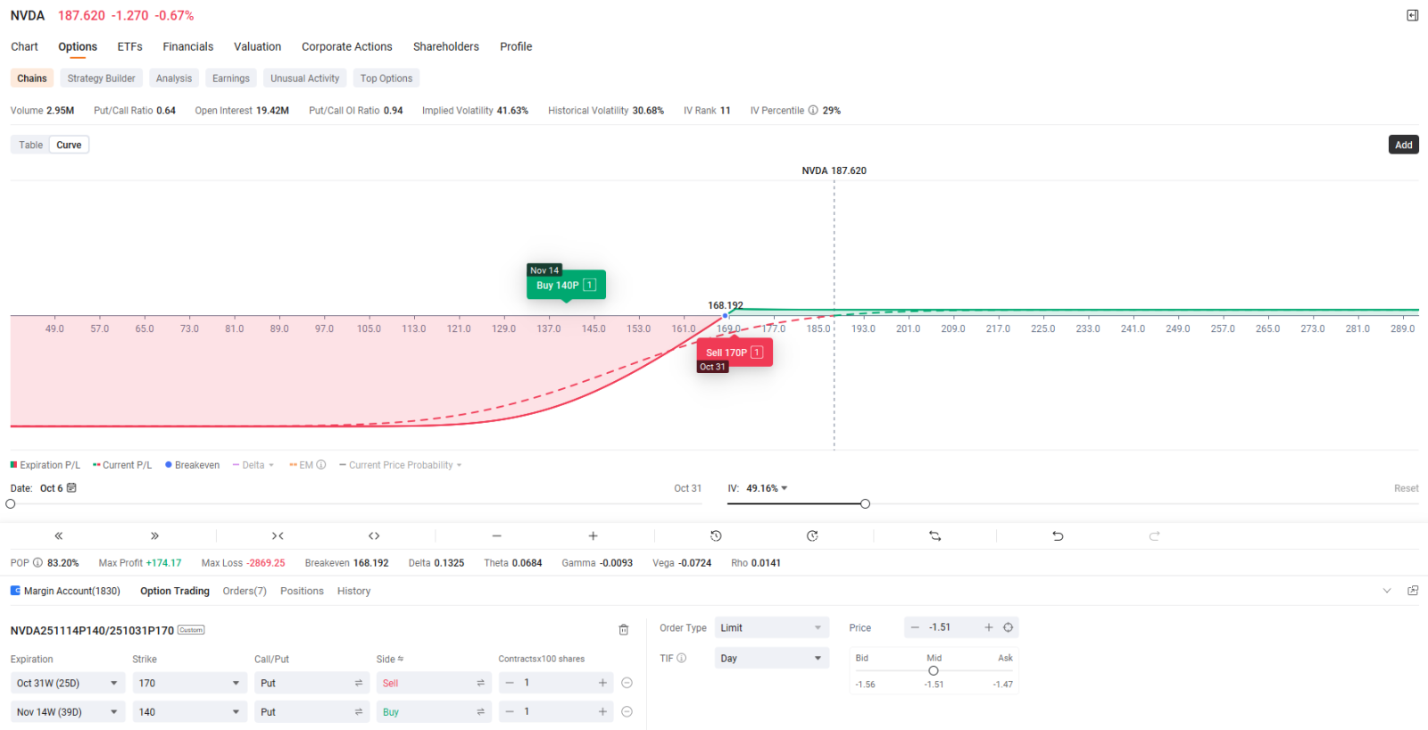
Task: Click the swap/invert legs icon in toolbar
Action: 934,536
